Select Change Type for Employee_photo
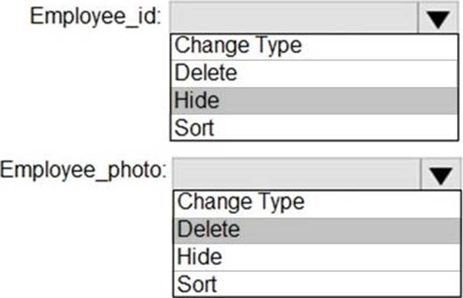The image size is (463, 298). (317, 204)
